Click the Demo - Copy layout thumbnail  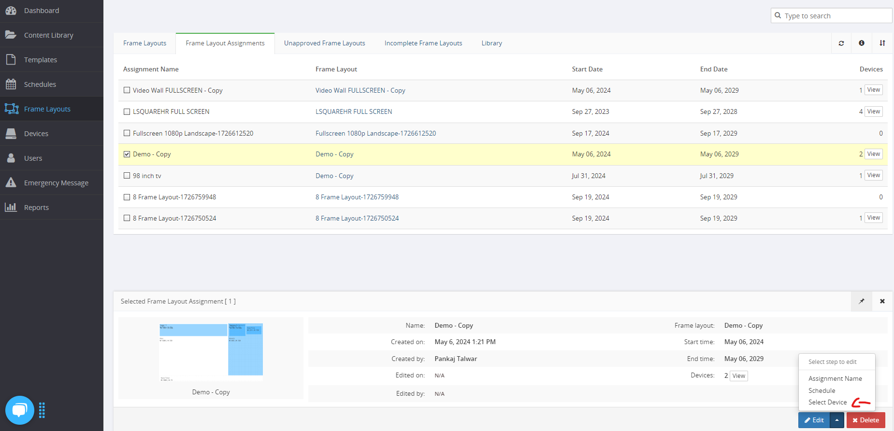[211, 352]
